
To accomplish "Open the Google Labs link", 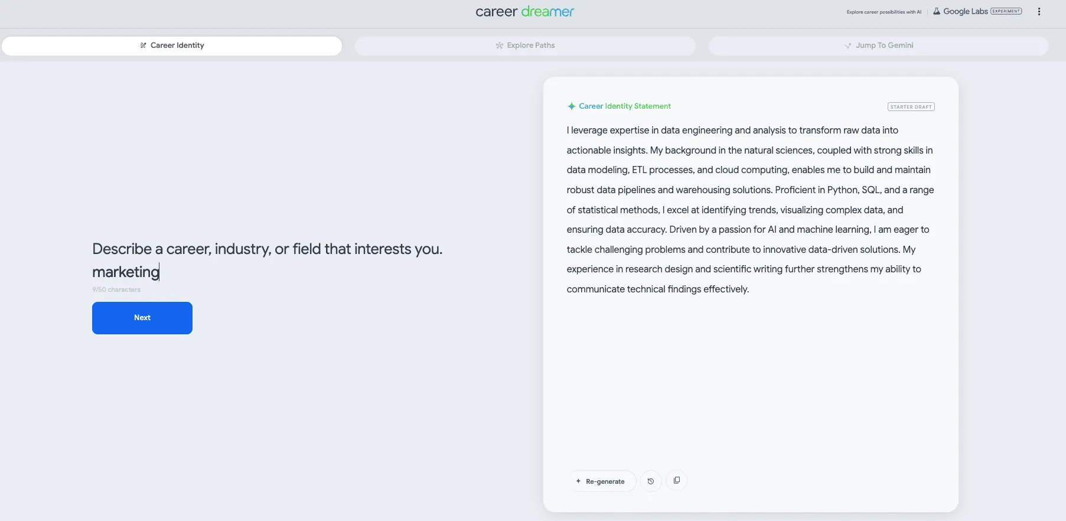I will click(x=966, y=11).
